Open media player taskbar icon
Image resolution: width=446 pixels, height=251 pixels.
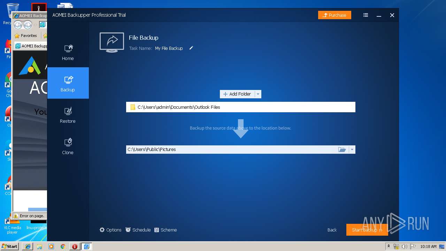[51, 246]
